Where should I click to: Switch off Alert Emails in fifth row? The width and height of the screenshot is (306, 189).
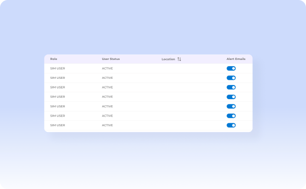tap(231, 106)
